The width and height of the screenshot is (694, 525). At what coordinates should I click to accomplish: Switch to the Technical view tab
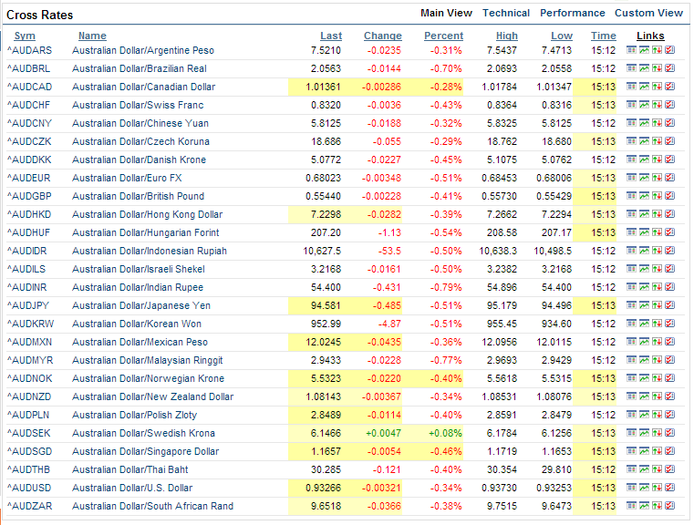pyautogui.click(x=505, y=13)
